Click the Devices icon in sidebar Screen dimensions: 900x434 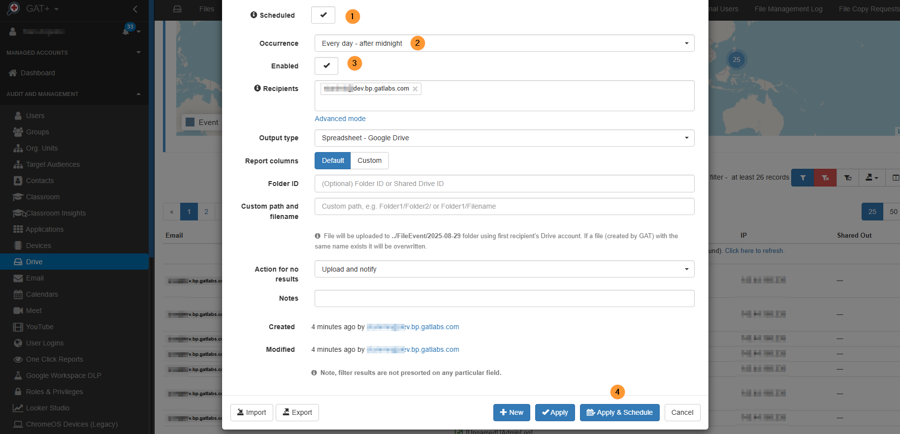pyautogui.click(x=18, y=246)
